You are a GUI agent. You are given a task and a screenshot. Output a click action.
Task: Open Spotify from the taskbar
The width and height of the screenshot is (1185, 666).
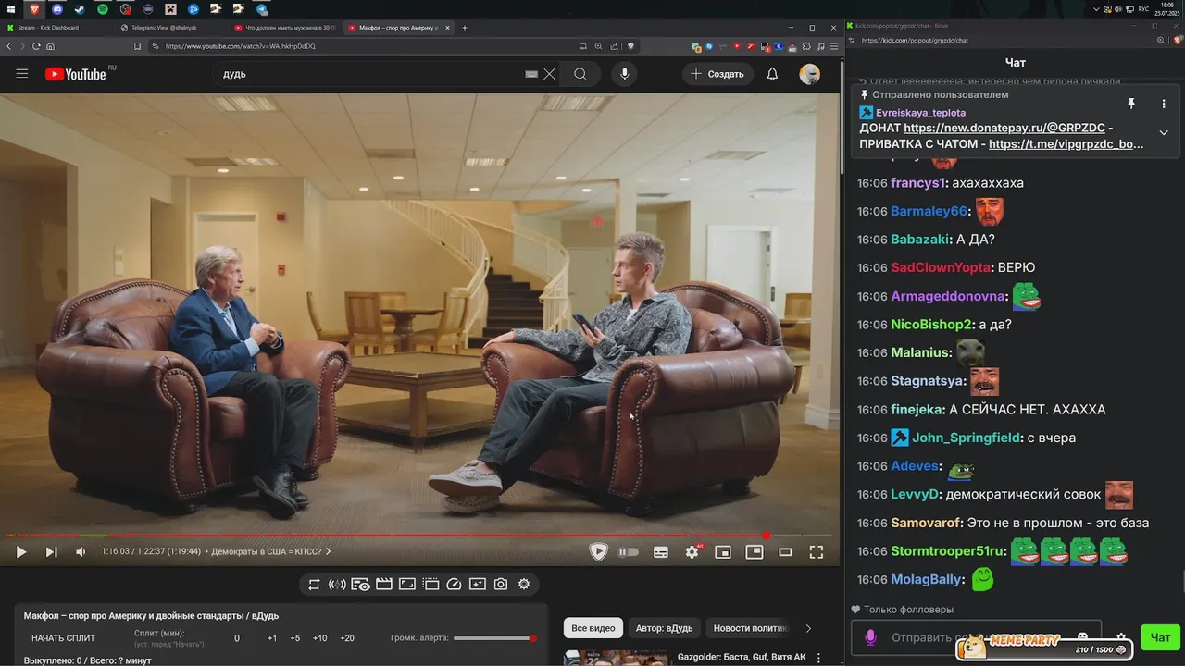point(102,8)
